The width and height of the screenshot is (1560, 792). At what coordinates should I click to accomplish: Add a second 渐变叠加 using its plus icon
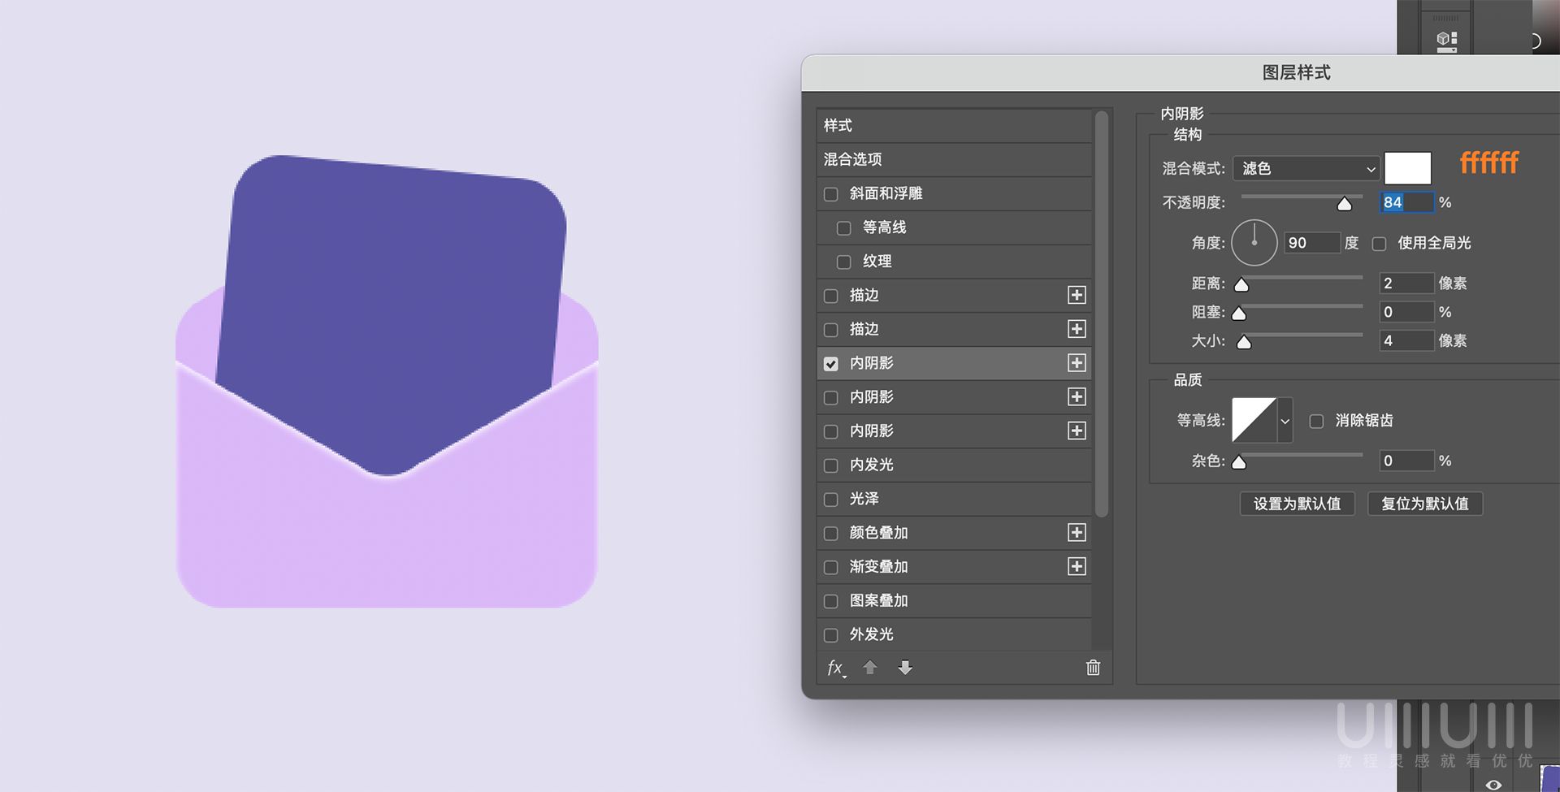[1076, 566]
